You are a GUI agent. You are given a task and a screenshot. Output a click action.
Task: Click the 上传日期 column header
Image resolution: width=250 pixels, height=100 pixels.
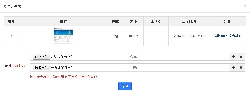click(x=189, y=21)
